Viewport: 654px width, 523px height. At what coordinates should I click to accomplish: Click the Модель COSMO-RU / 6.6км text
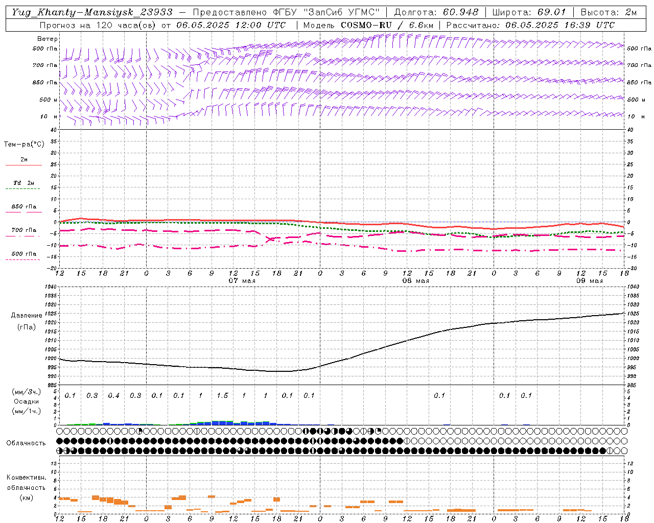click(368, 25)
